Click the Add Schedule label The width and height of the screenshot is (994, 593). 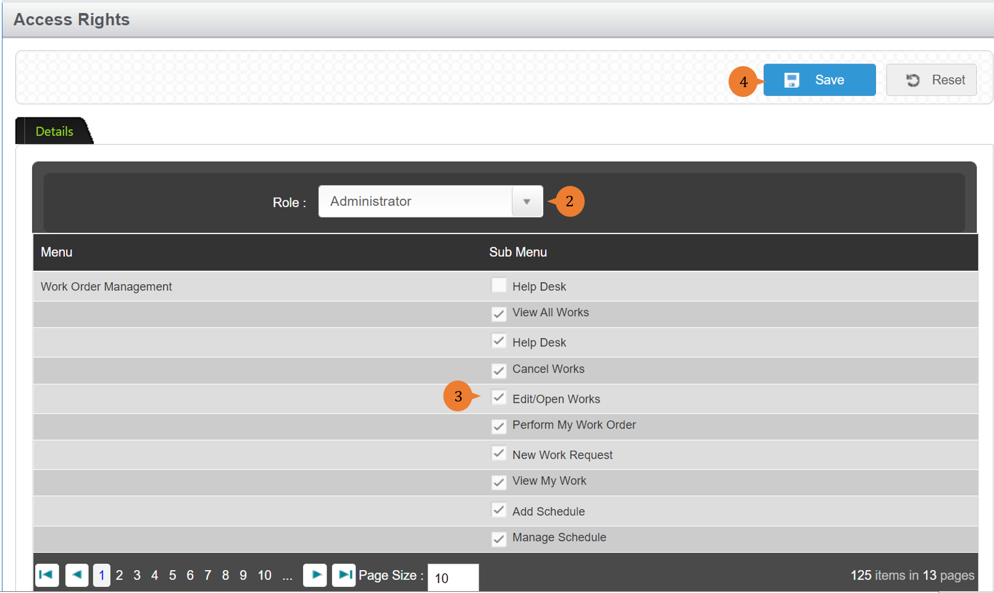click(548, 511)
